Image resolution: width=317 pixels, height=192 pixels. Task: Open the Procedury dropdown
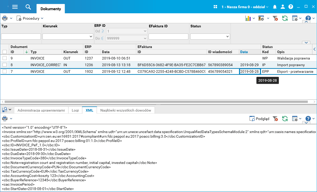pyautogui.click(x=33, y=18)
